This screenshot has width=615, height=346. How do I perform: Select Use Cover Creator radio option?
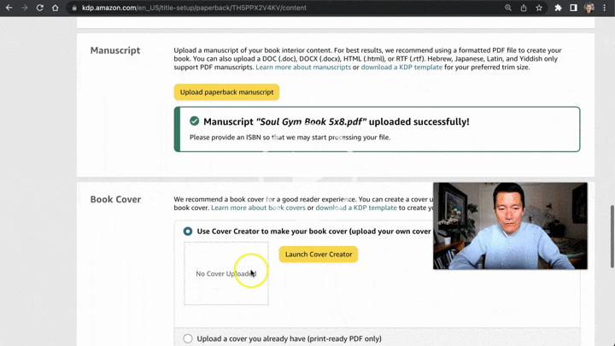(188, 232)
